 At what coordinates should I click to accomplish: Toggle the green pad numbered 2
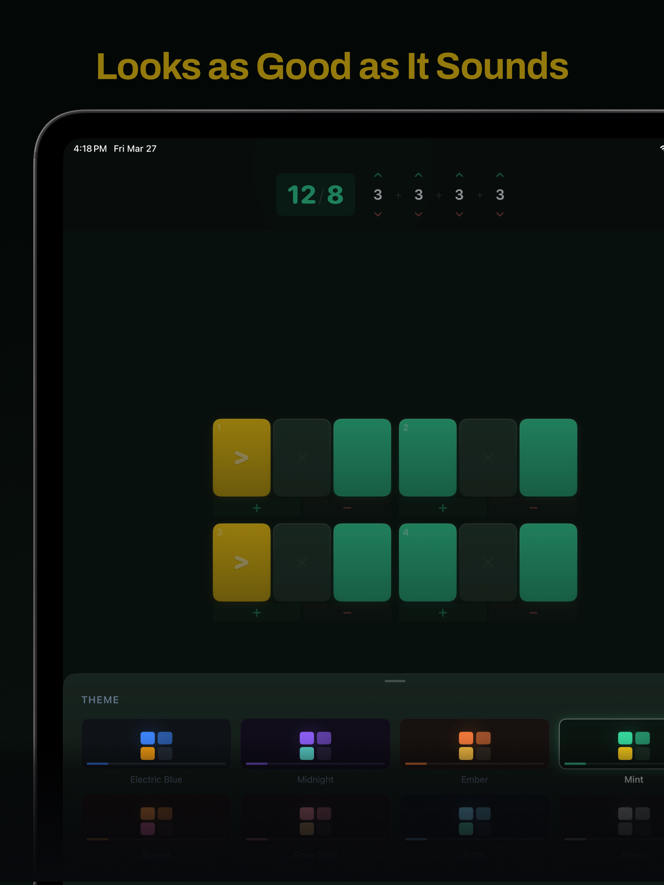[428, 457]
